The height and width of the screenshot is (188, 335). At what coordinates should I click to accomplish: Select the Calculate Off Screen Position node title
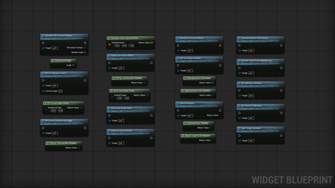[58, 36]
